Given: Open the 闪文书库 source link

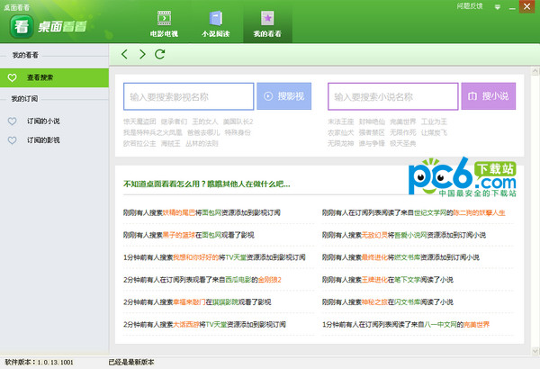Looking at the screenshot, I should point(408,301).
